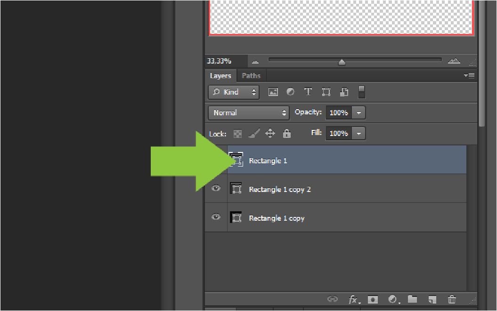This screenshot has height=311, width=497.
Task: Create a new layer group folder
Action: tap(412, 299)
